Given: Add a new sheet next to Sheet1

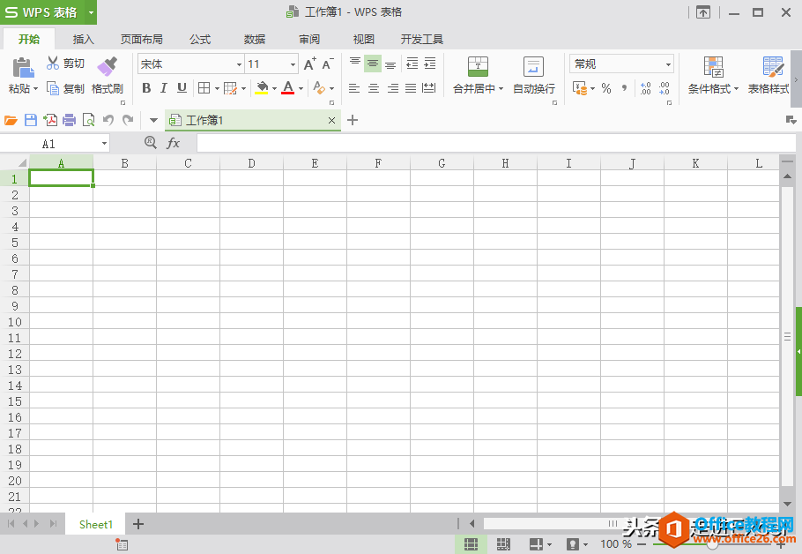Looking at the screenshot, I should [x=138, y=524].
